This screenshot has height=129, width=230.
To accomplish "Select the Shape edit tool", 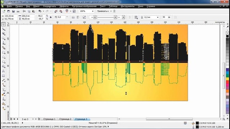I will (4, 29).
